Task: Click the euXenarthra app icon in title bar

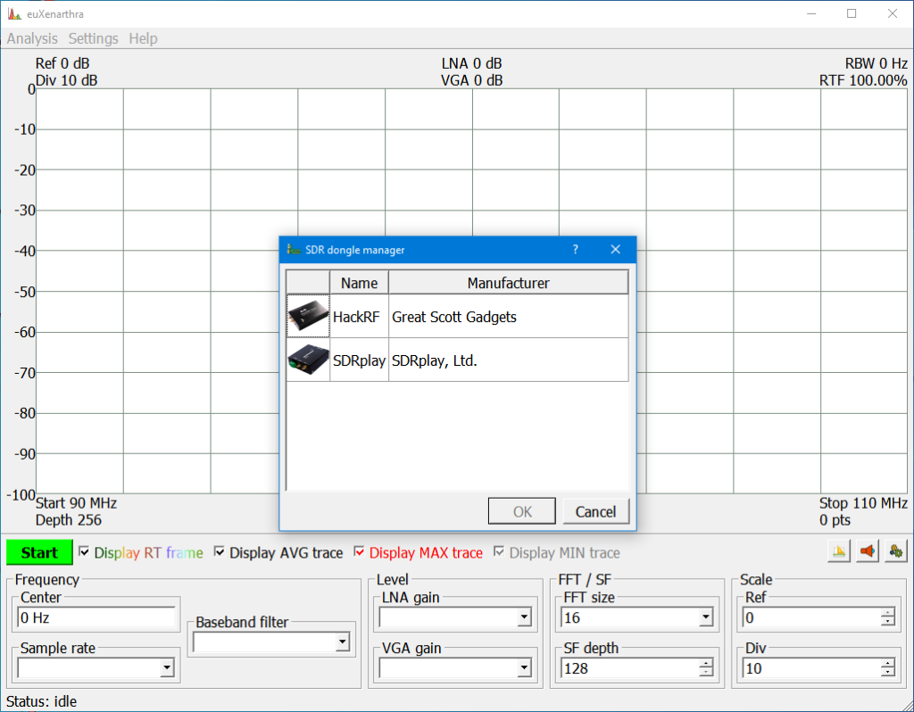Action: [x=14, y=14]
